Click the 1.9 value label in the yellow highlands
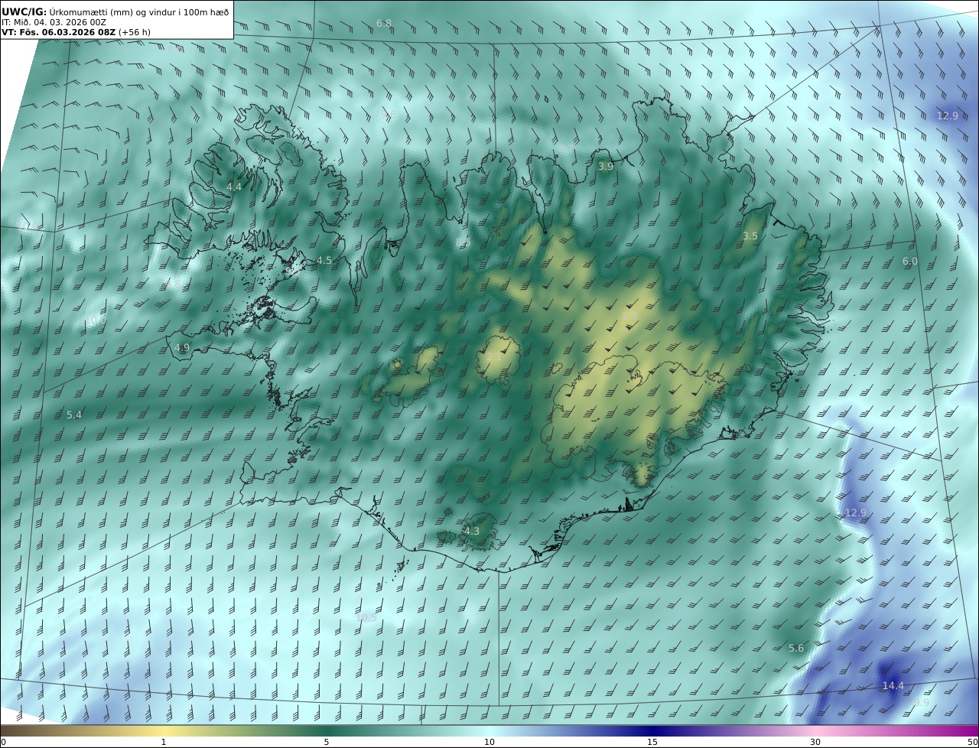 [630, 315]
